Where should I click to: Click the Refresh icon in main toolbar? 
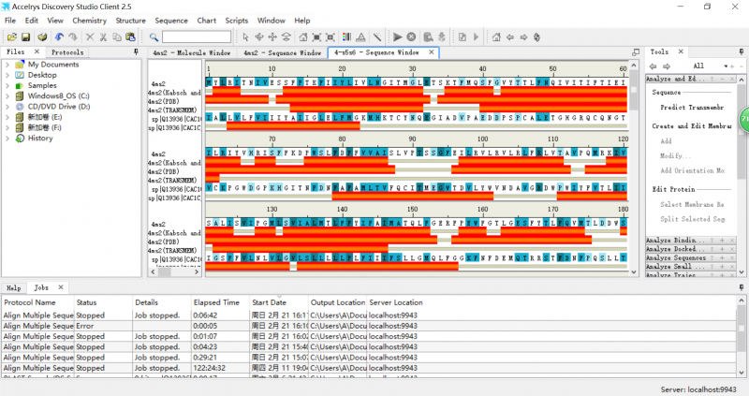tap(536, 37)
